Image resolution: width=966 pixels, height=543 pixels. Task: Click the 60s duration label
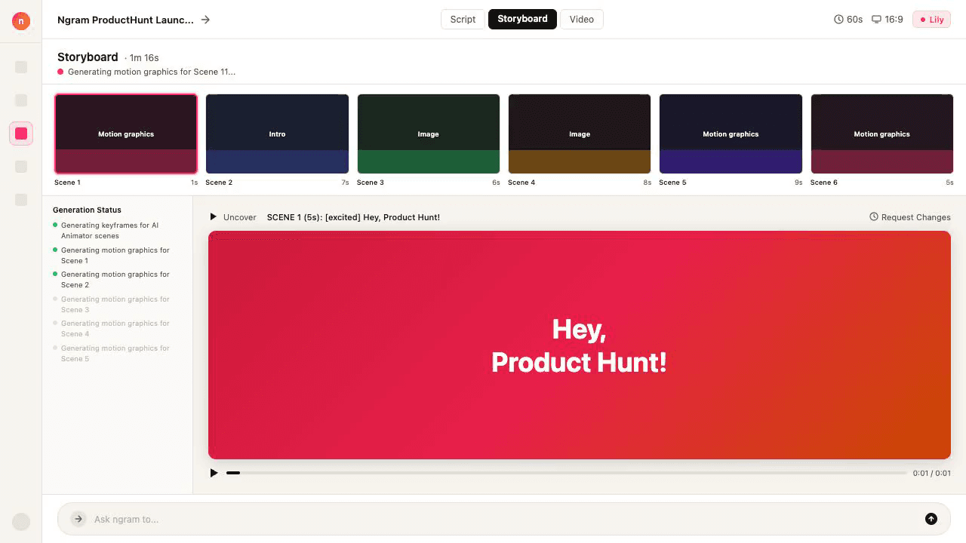point(854,20)
